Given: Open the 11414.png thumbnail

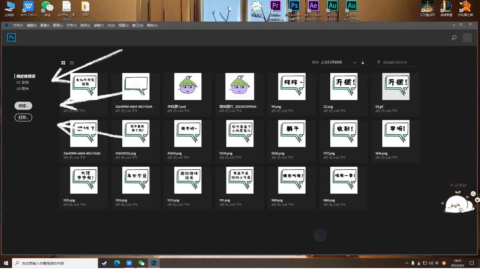Looking at the screenshot, I should click(240, 134).
